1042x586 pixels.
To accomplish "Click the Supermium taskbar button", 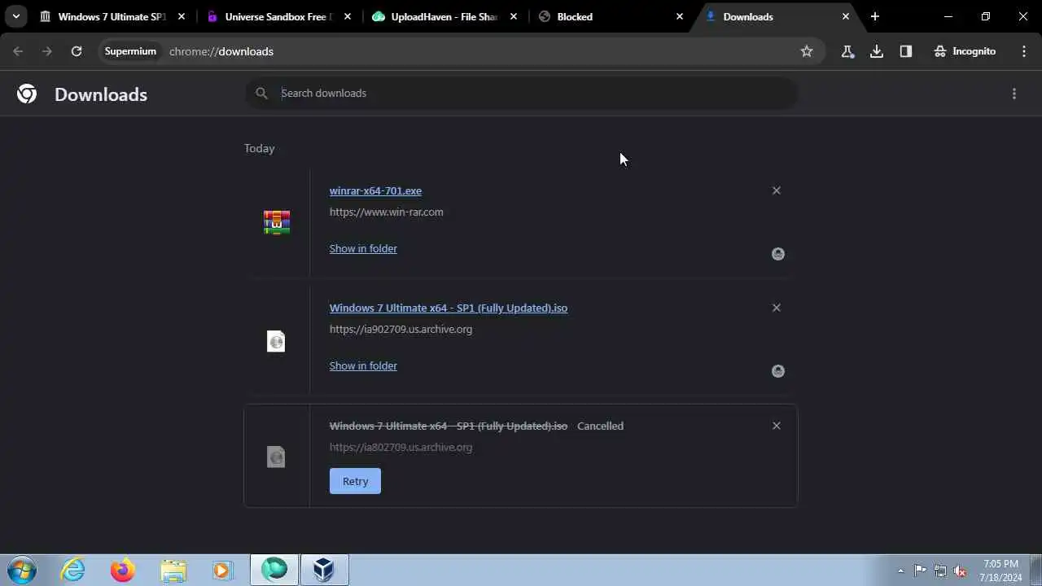I will pos(274,570).
